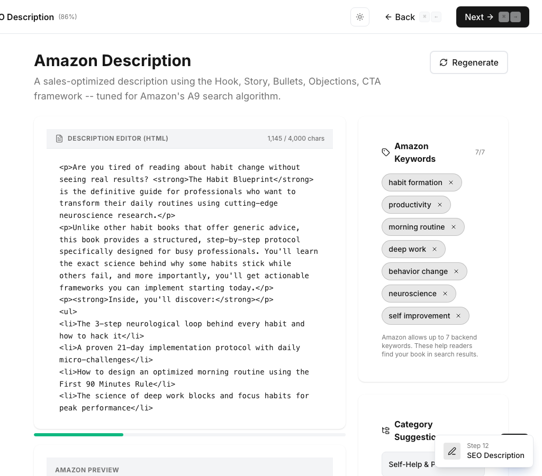Delete the 'morning routine' keyword
This screenshot has width=542, height=476.
(454, 227)
